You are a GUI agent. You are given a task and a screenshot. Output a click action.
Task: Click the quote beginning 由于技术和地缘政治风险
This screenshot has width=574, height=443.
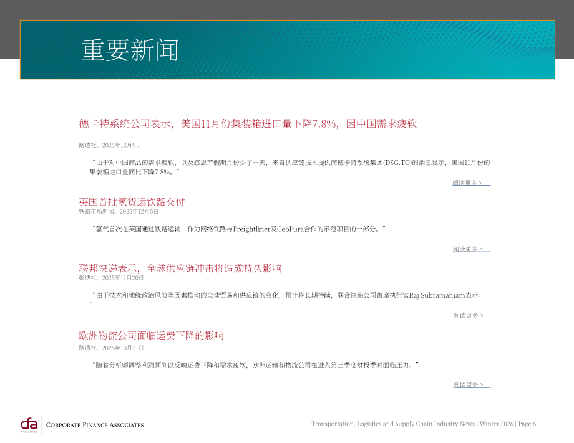[286, 298]
